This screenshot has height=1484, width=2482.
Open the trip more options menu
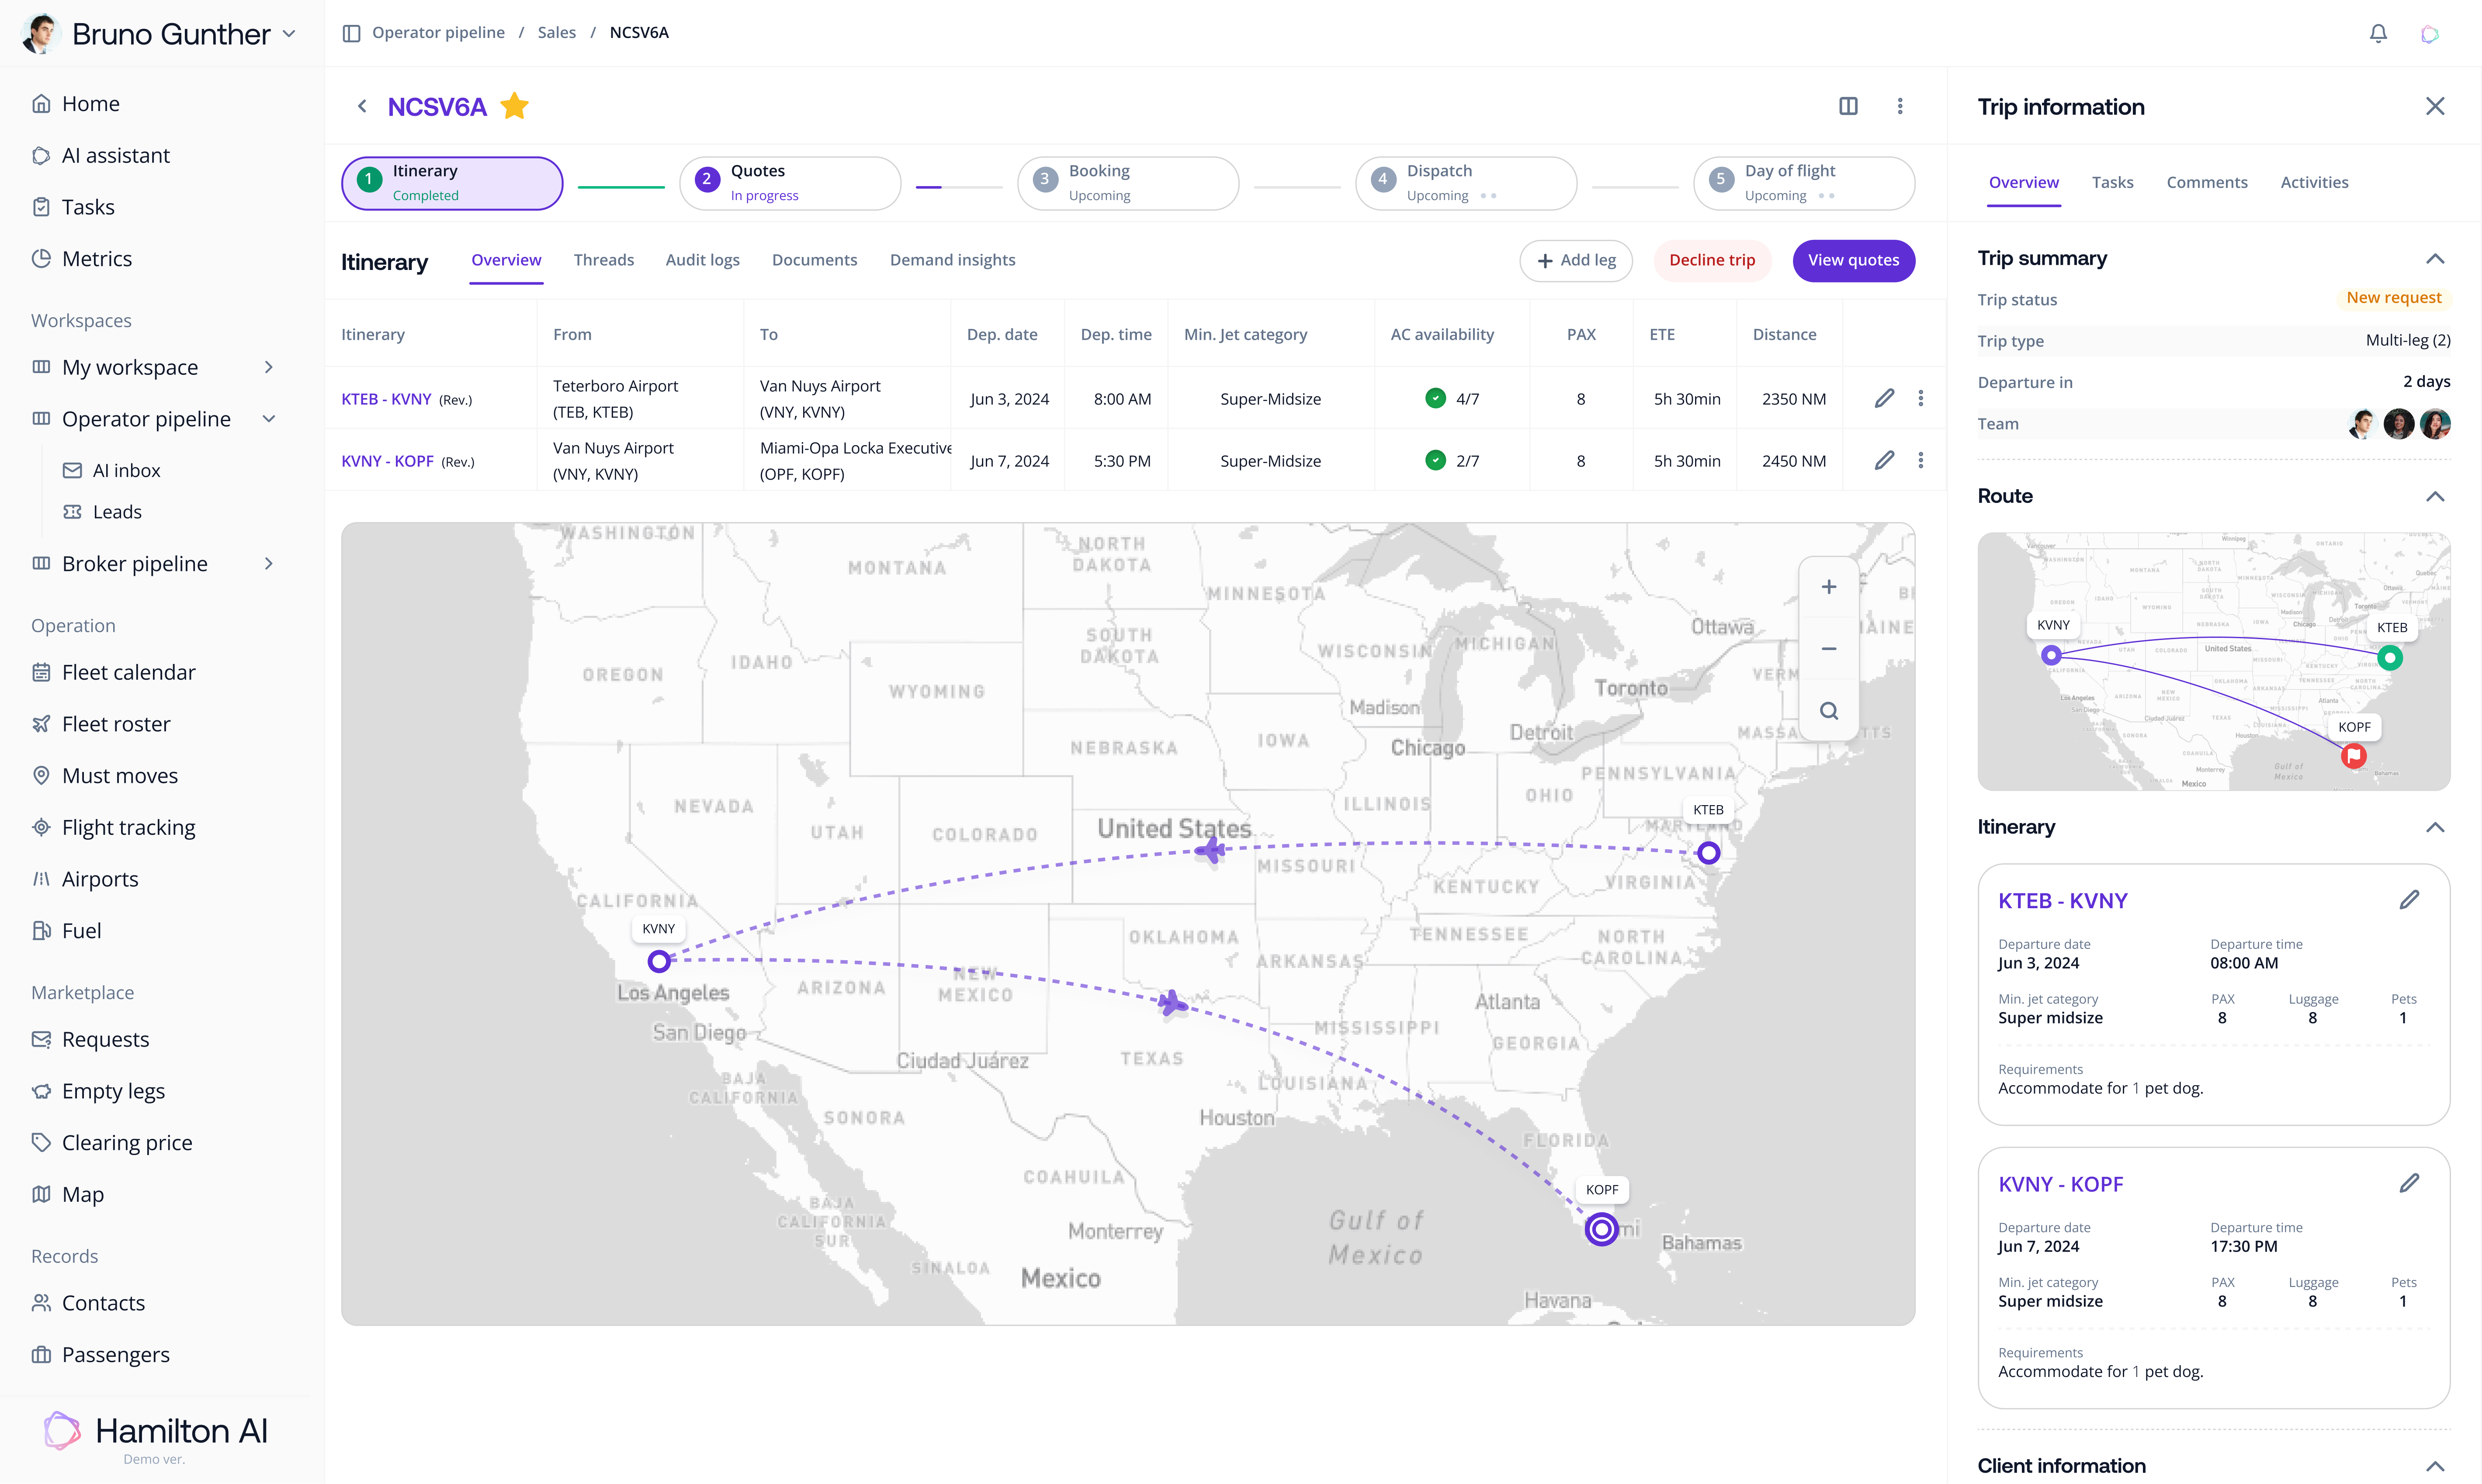click(1900, 106)
